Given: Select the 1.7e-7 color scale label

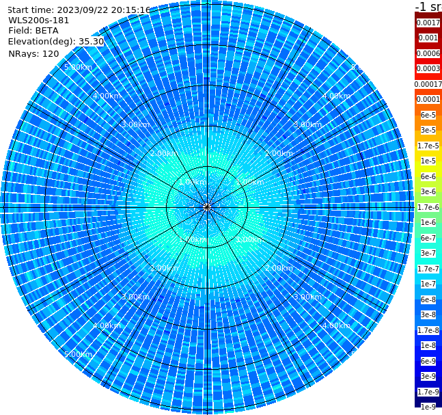Looking at the screenshot, I should [x=428, y=269].
